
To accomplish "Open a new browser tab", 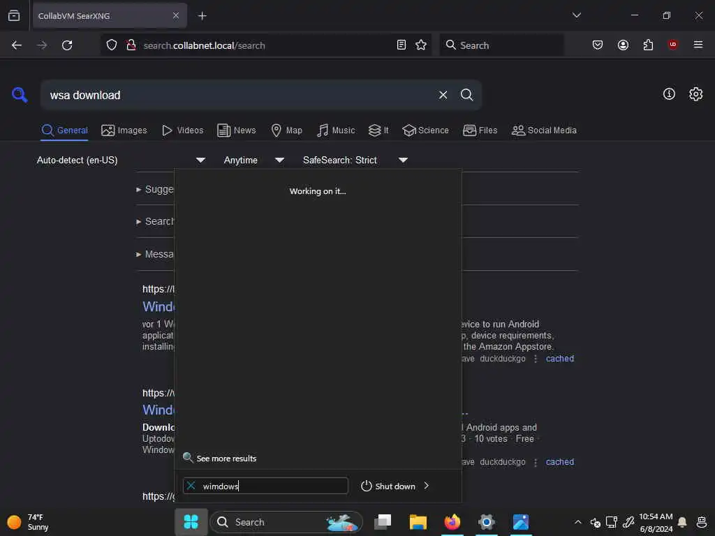I will coord(202,16).
